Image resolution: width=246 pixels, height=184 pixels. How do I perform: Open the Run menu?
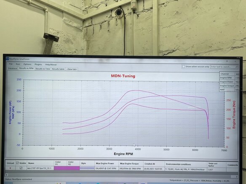[x=18, y=64]
